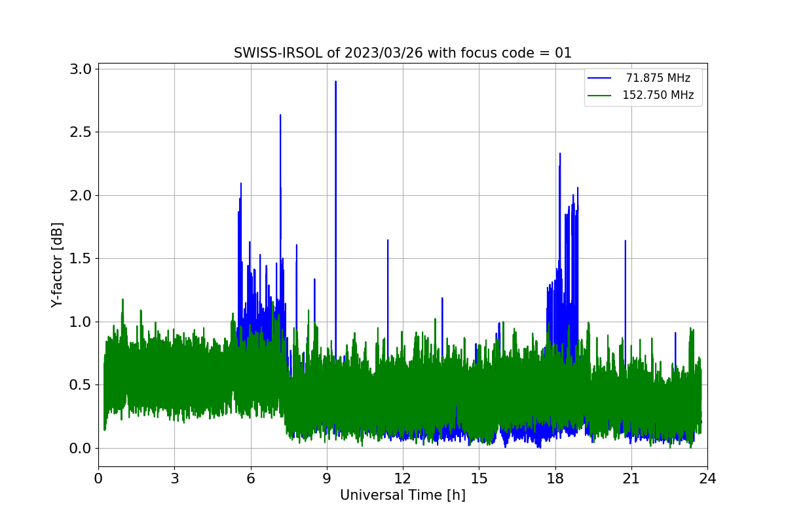The height and width of the screenshot is (524, 786).
Task: Click the y-axis tick label 3.0
Action: 79,69
